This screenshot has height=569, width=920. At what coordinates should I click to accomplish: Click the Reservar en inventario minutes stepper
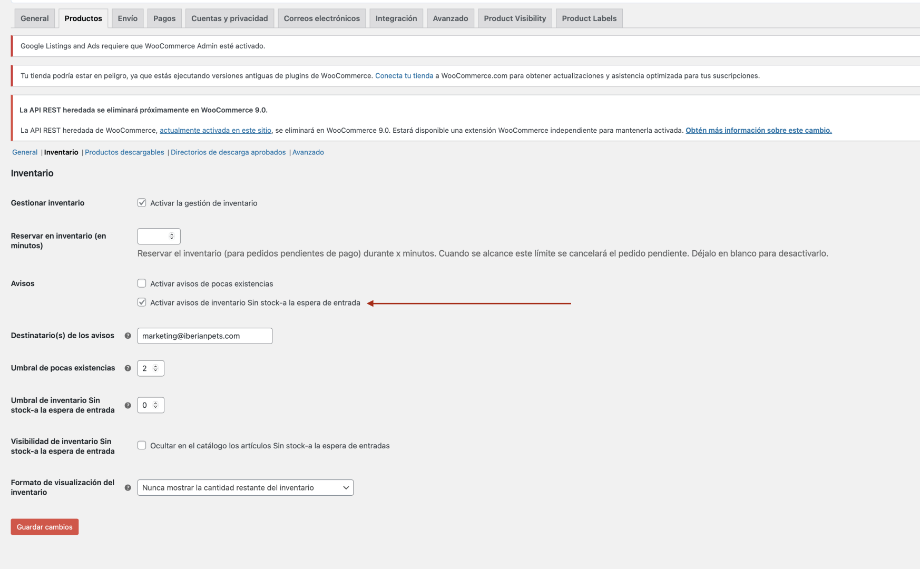tap(171, 236)
